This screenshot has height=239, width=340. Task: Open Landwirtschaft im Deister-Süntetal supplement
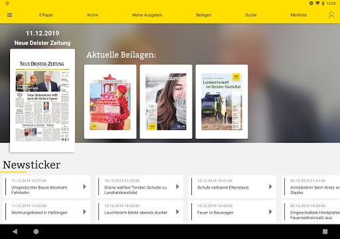coord(222,102)
